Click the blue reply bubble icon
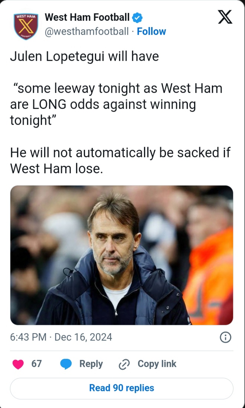The height and width of the screenshot is (408, 245). [x=66, y=364]
